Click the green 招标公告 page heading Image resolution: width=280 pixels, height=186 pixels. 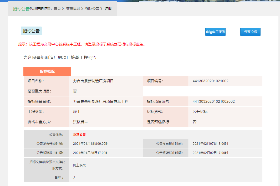(x=21, y=9)
